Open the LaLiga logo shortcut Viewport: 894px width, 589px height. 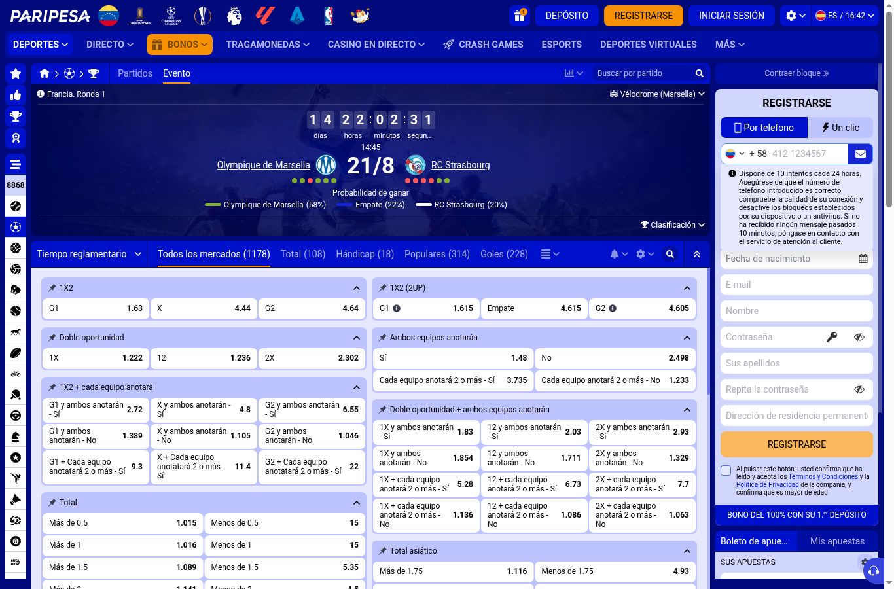point(266,16)
